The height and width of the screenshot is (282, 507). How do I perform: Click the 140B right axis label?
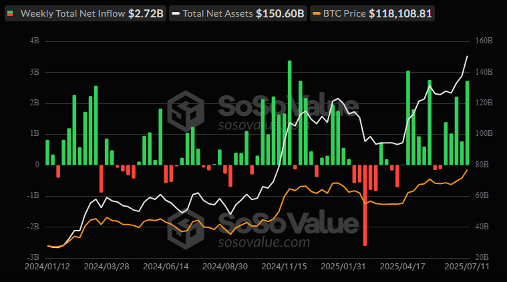click(x=484, y=71)
